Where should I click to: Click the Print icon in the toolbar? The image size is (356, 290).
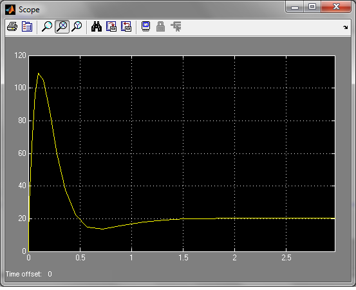(12, 26)
